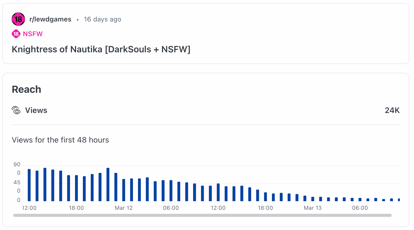Click the Mar 13 axis label
This screenshot has height=230, width=414.
[313, 208]
